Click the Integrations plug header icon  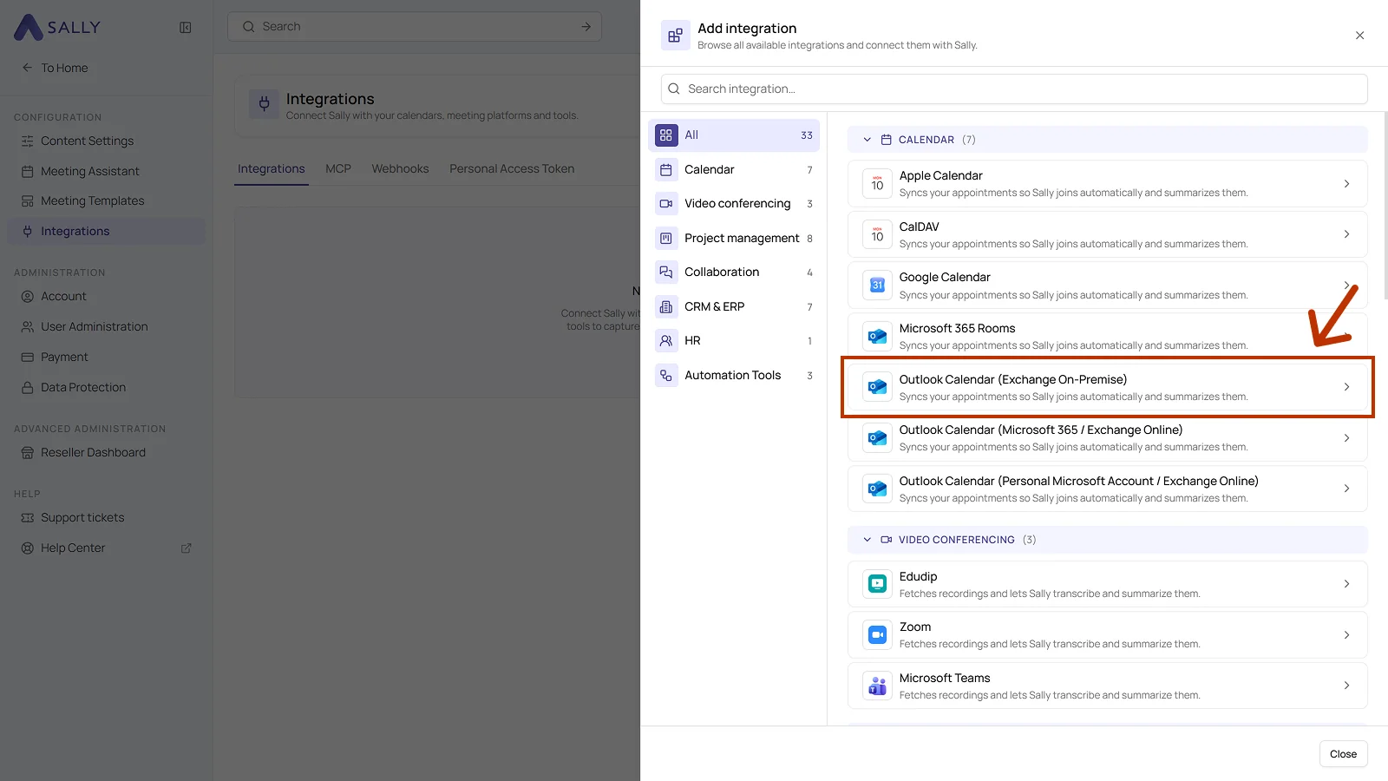pyautogui.click(x=264, y=104)
